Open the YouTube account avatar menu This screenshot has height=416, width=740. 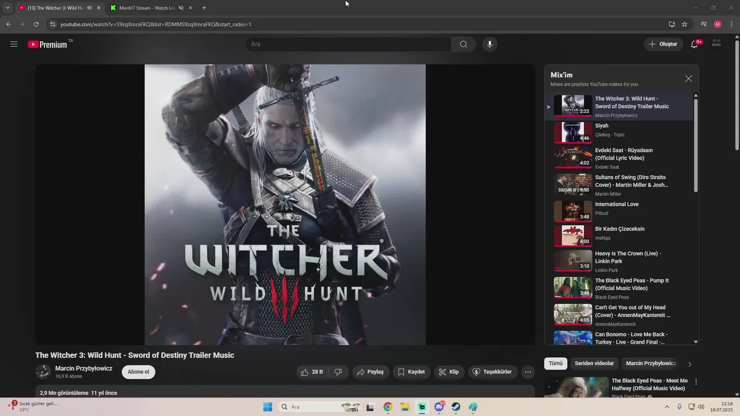click(x=716, y=44)
